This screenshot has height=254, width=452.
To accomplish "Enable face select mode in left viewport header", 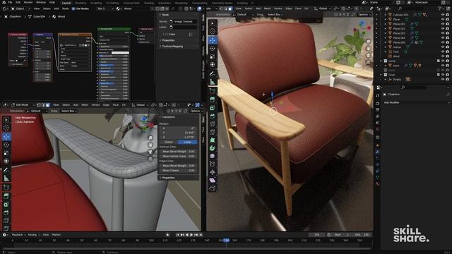I will (x=47, y=105).
